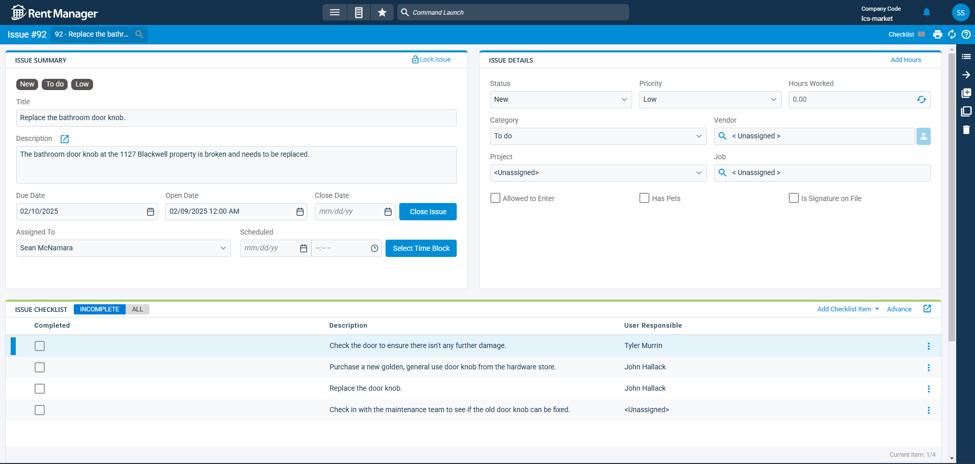Click the favorites star icon
The width and height of the screenshot is (975, 464).
382,12
